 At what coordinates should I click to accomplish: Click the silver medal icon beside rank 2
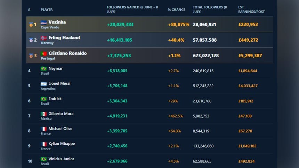(31, 40)
